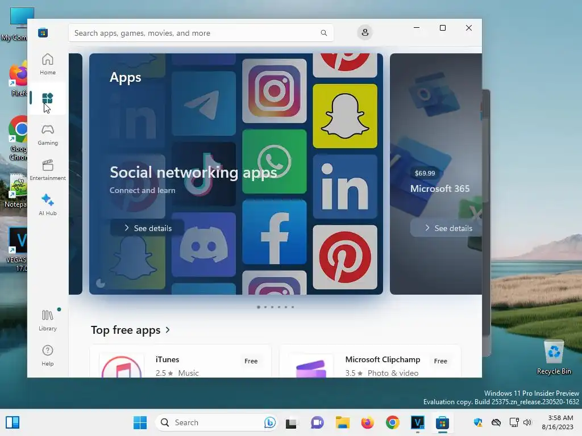Image resolution: width=582 pixels, height=436 pixels.
Task: Open the Windows Start menu
Action: [x=140, y=422]
